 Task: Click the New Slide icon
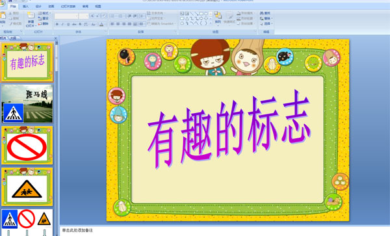[x=31, y=16]
